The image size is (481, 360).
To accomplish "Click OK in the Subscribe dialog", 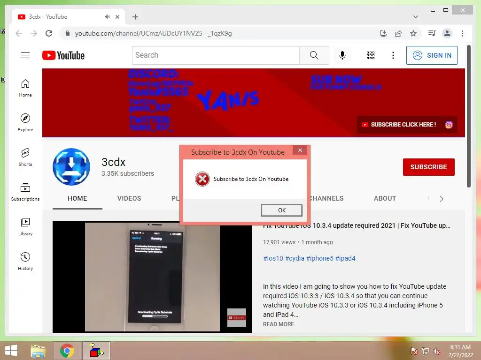I will [282, 210].
